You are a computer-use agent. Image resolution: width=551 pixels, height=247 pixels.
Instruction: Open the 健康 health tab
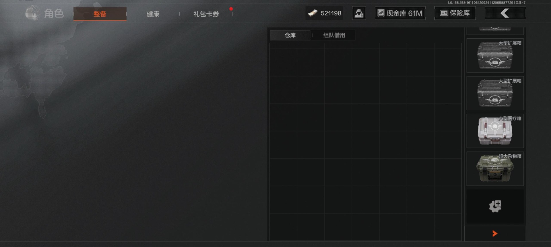153,14
